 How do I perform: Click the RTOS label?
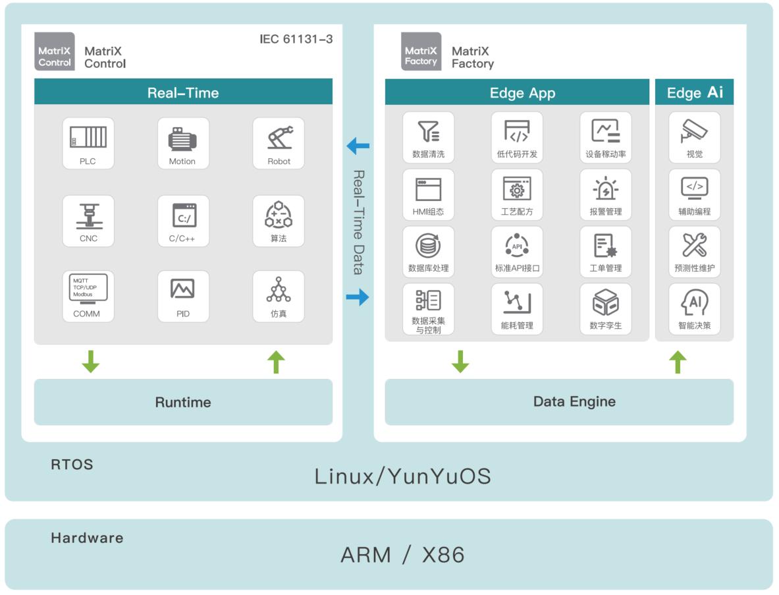[x=72, y=465]
